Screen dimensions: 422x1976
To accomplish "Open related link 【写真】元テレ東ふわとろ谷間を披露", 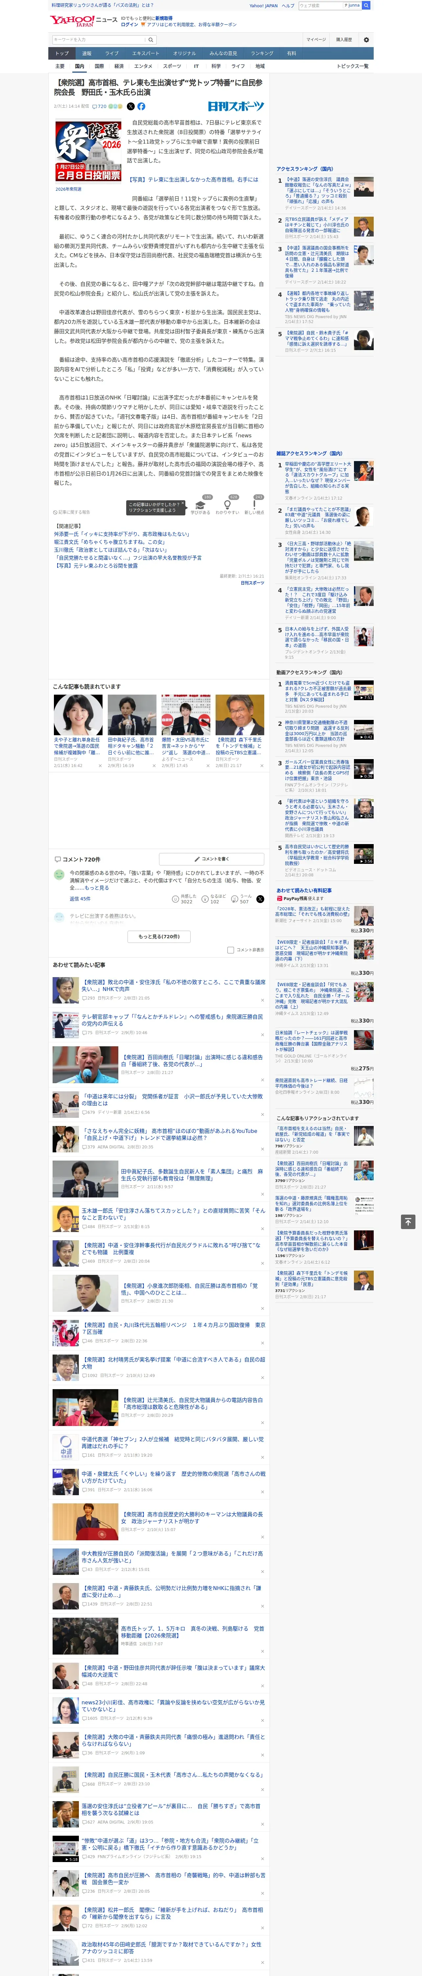I will 96,565.
